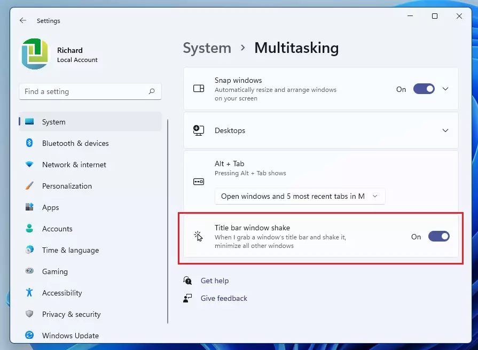478x350 pixels.
Task: Click the Title bar window shake cursor icon
Action: point(199,236)
